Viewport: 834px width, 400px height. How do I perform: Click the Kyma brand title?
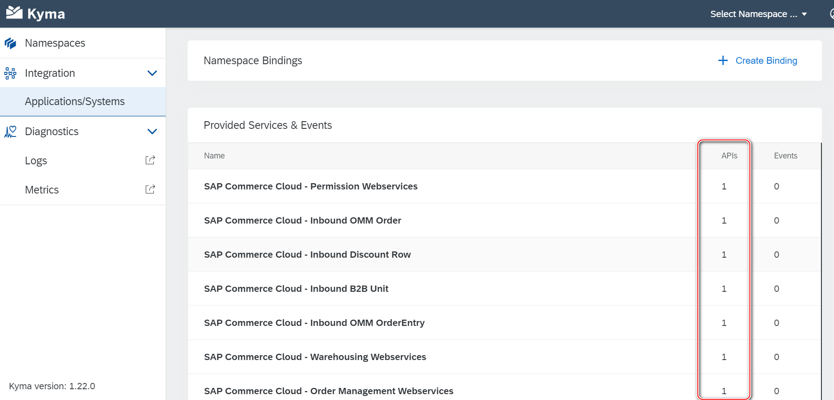click(46, 14)
